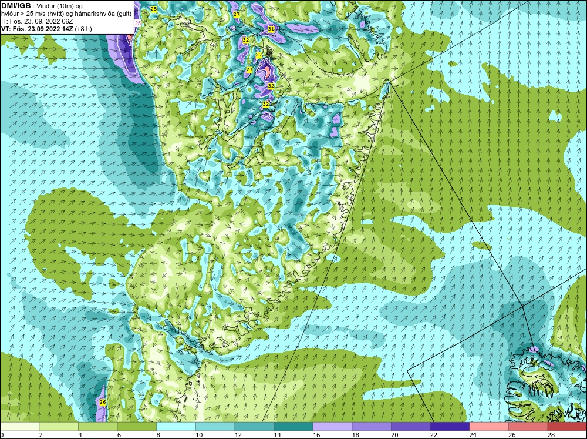
Task: Click the legend scale number 0
Action: click(x=2, y=435)
